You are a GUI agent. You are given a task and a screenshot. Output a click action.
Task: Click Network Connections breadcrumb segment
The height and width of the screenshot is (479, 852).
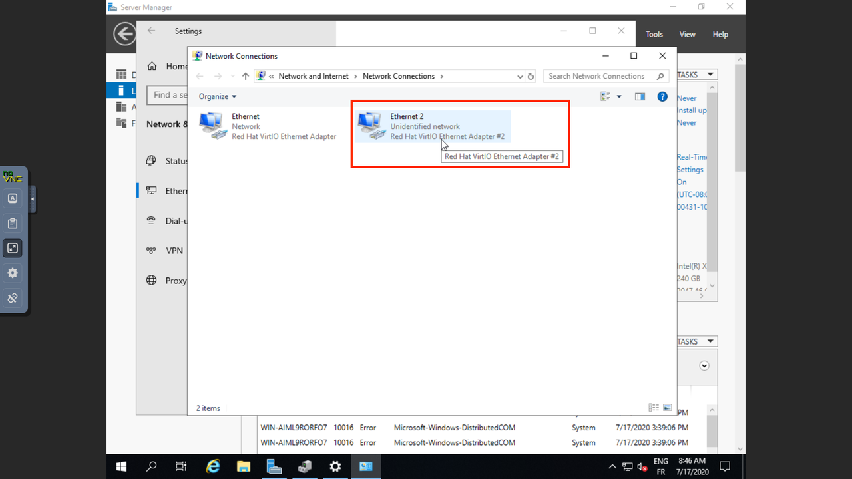pos(399,76)
